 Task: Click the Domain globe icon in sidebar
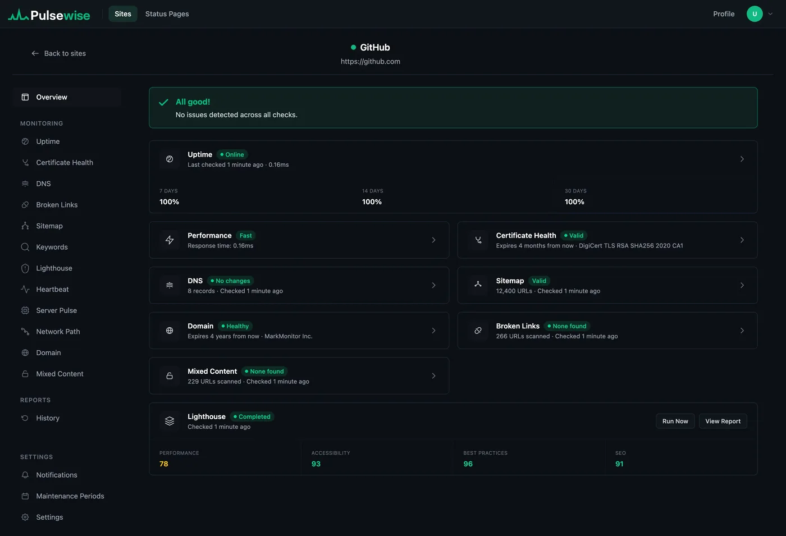pyautogui.click(x=25, y=352)
